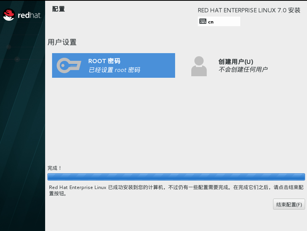Click the 结束配置(F) button
This screenshot has width=307, height=231.
289,204
